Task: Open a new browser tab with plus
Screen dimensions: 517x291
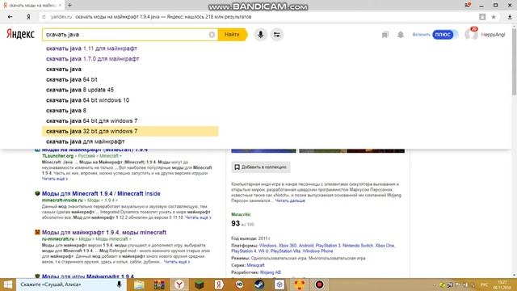Action: click(69, 6)
